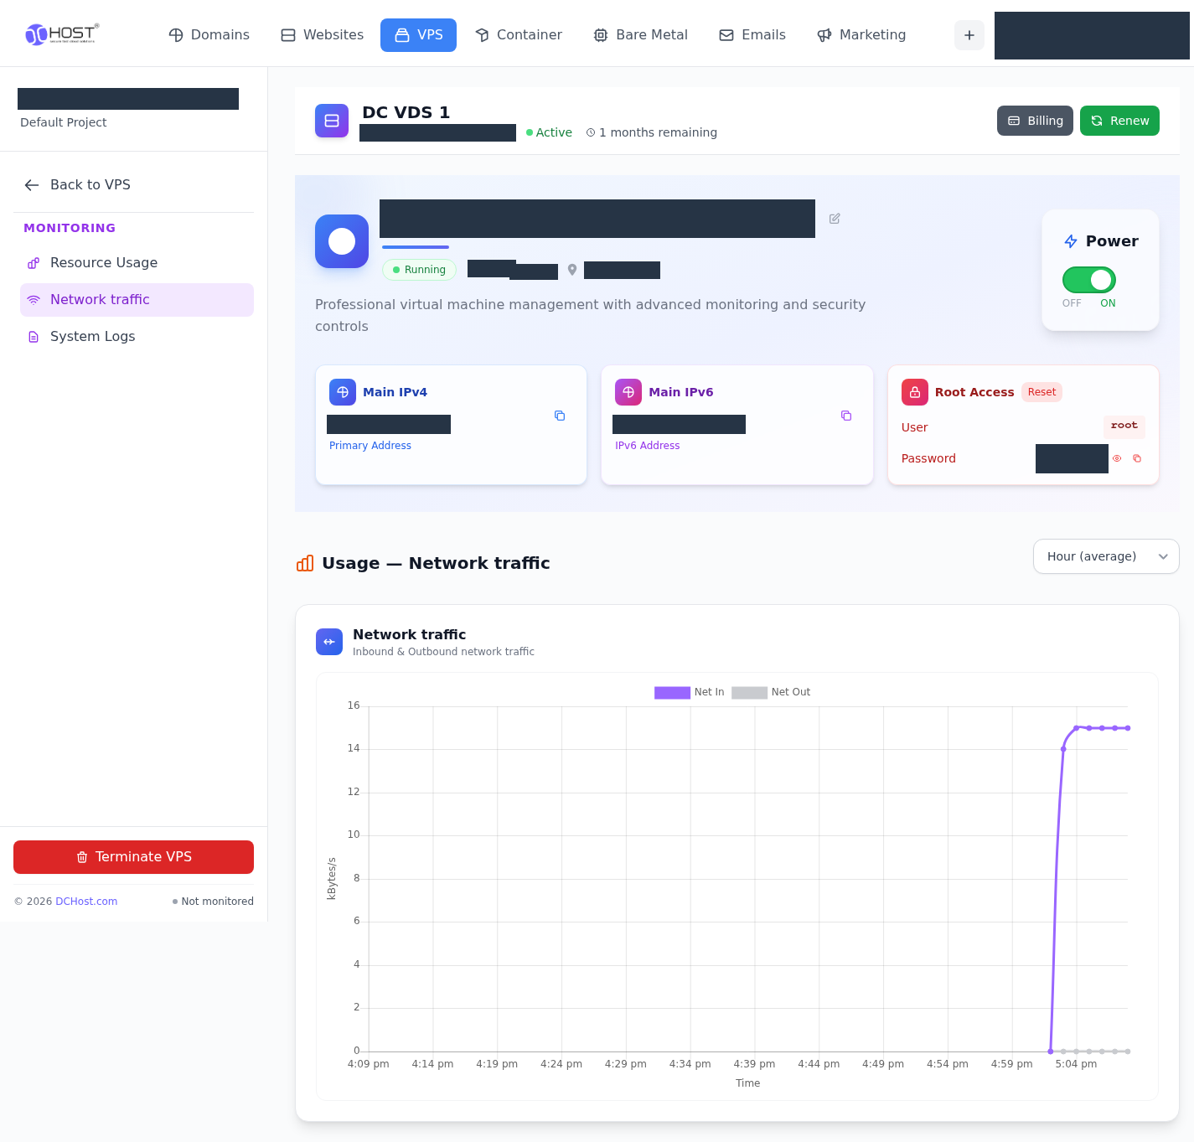Click the plus button in top bar
The image size is (1194, 1142).
point(969,35)
